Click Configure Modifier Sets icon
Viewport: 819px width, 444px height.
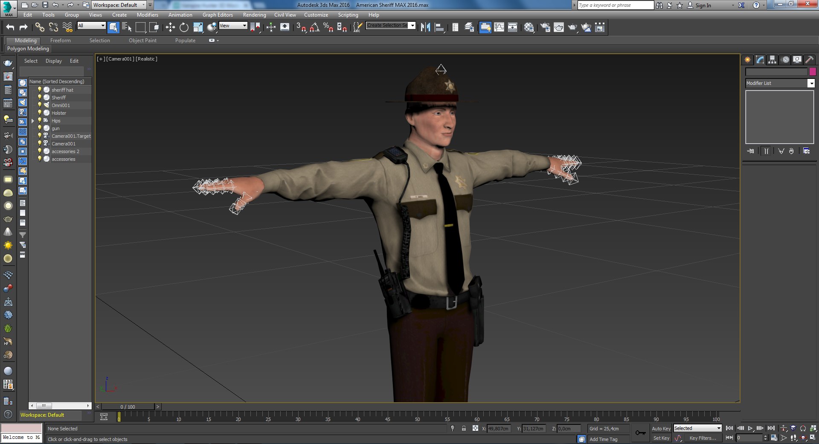807,151
